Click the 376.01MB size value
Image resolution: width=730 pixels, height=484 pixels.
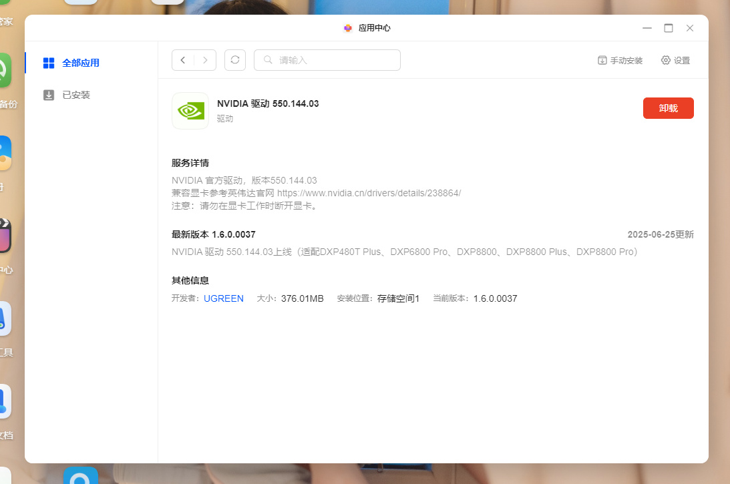pos(302,298)
